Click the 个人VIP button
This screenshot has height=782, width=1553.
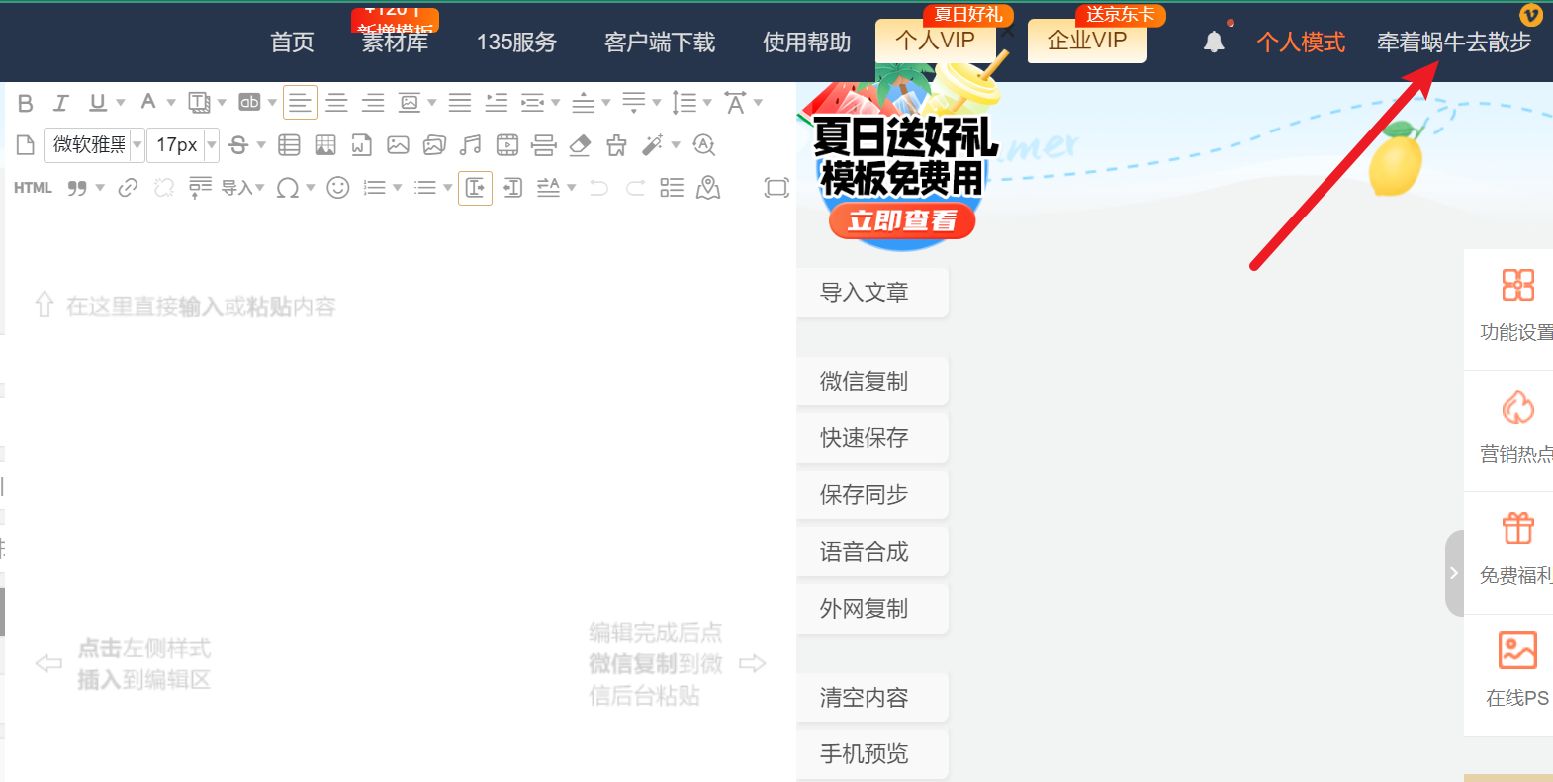pos(936,41)
